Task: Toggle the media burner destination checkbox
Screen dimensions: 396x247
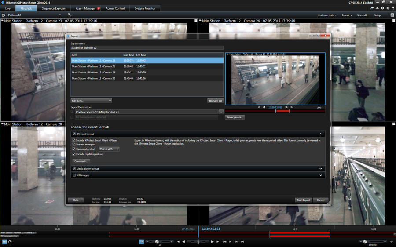Action: (72, 117)
